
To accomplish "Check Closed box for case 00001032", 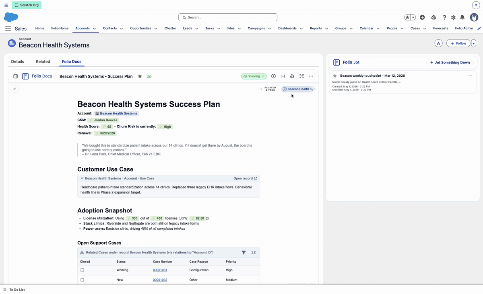I will 82,280.
